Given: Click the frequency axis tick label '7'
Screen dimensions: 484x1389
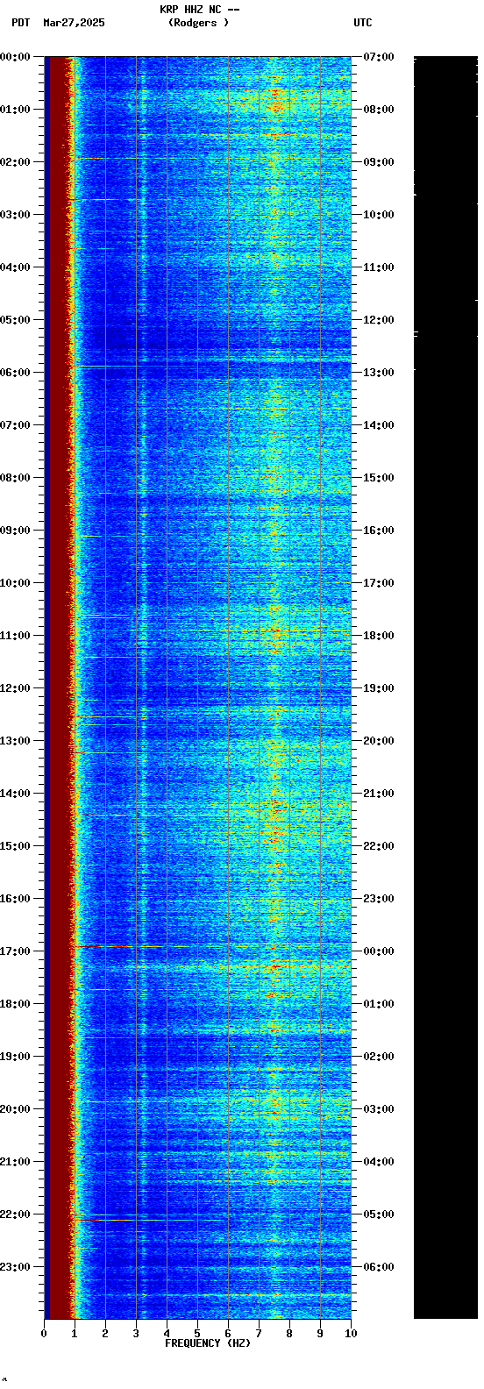Looking at the screenshot, I should coord(259,1334).
